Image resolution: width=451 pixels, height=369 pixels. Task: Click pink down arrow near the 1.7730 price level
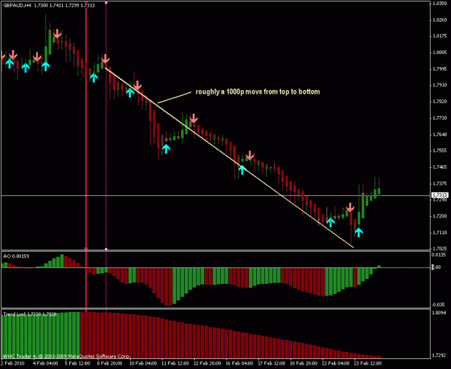point(193,118)
